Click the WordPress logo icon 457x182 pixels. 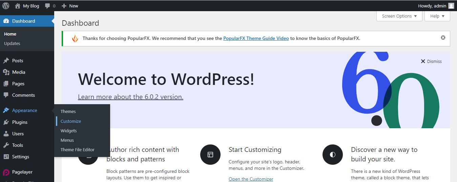(x=6, y=6)
